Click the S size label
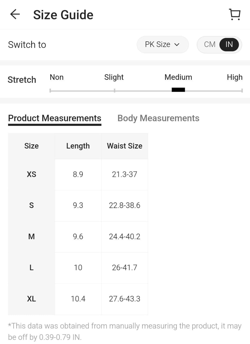Viewport: 250px width, 344px height. (x=31, y=206)
